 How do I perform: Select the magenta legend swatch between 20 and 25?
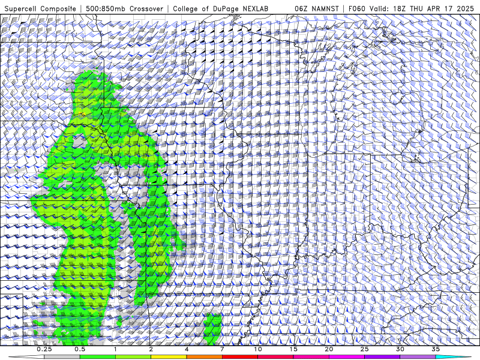pos(346,356)
